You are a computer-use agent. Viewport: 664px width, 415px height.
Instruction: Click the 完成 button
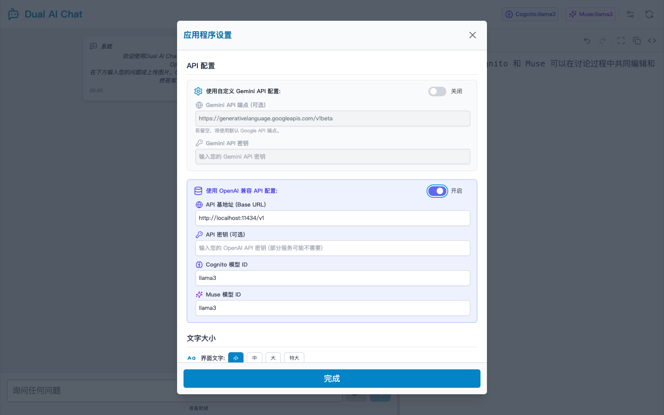pyautogui.click(x=332, y=379)
